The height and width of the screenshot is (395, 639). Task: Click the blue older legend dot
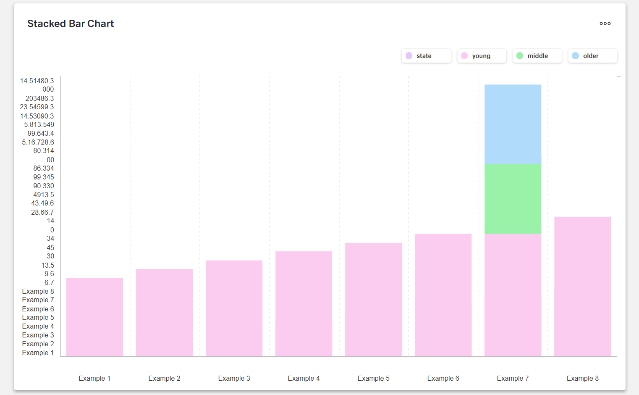point(575,56)
